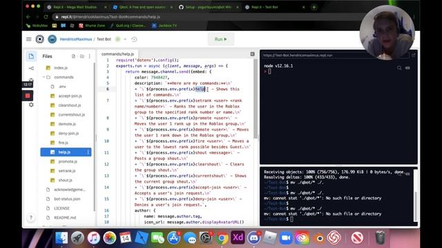Open currentshout.js file
442x248 pixels.
71,115
